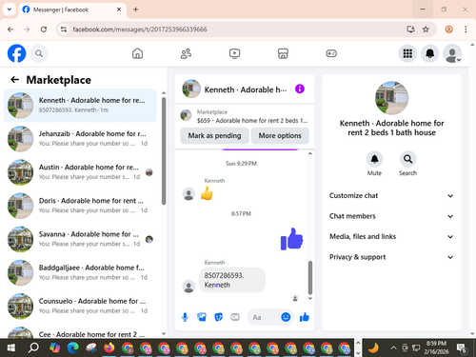Send a thumbs-up like from composer
Screen dimensions: 476x357
tap(305, 317)
